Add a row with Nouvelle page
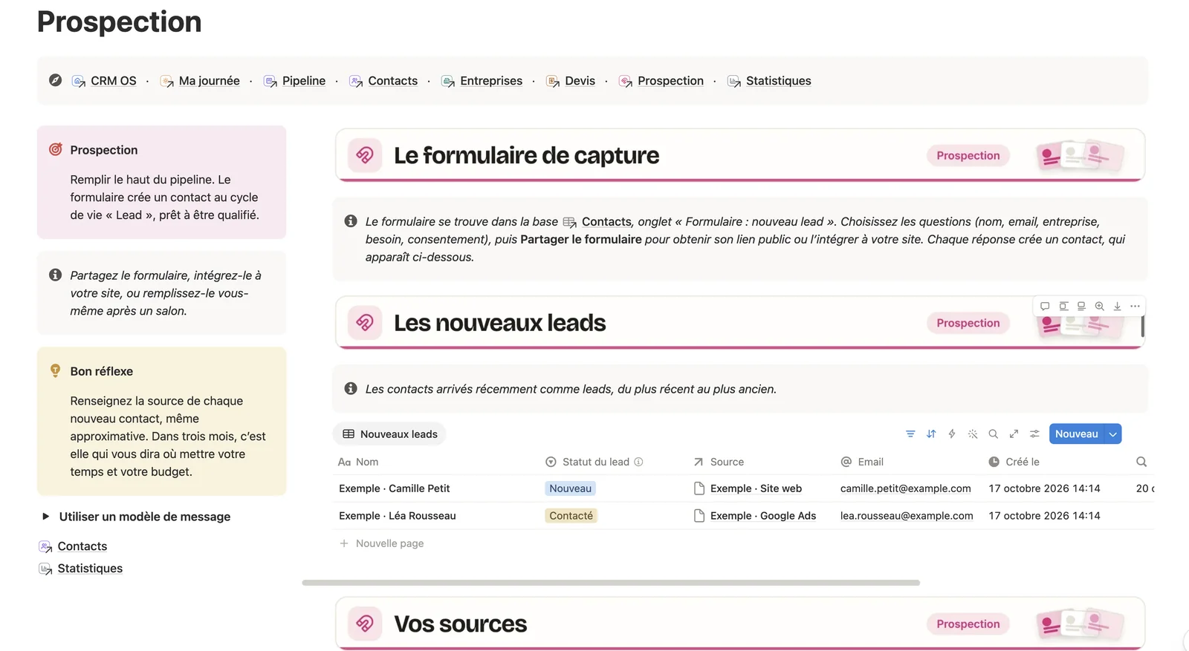This screenshot has width=1189, height=651. [x=382, y=543]
